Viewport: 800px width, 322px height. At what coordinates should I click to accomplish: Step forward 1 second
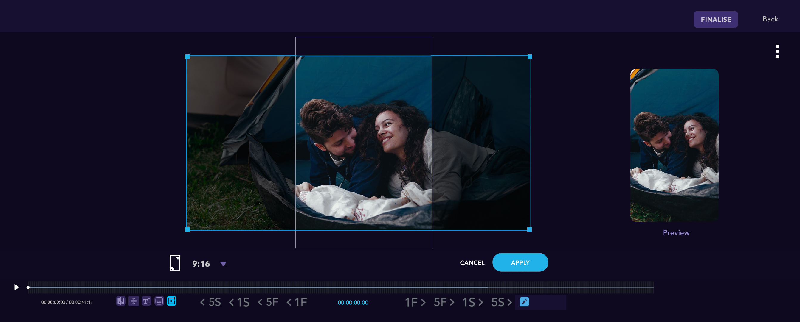[x=473, y=302]
